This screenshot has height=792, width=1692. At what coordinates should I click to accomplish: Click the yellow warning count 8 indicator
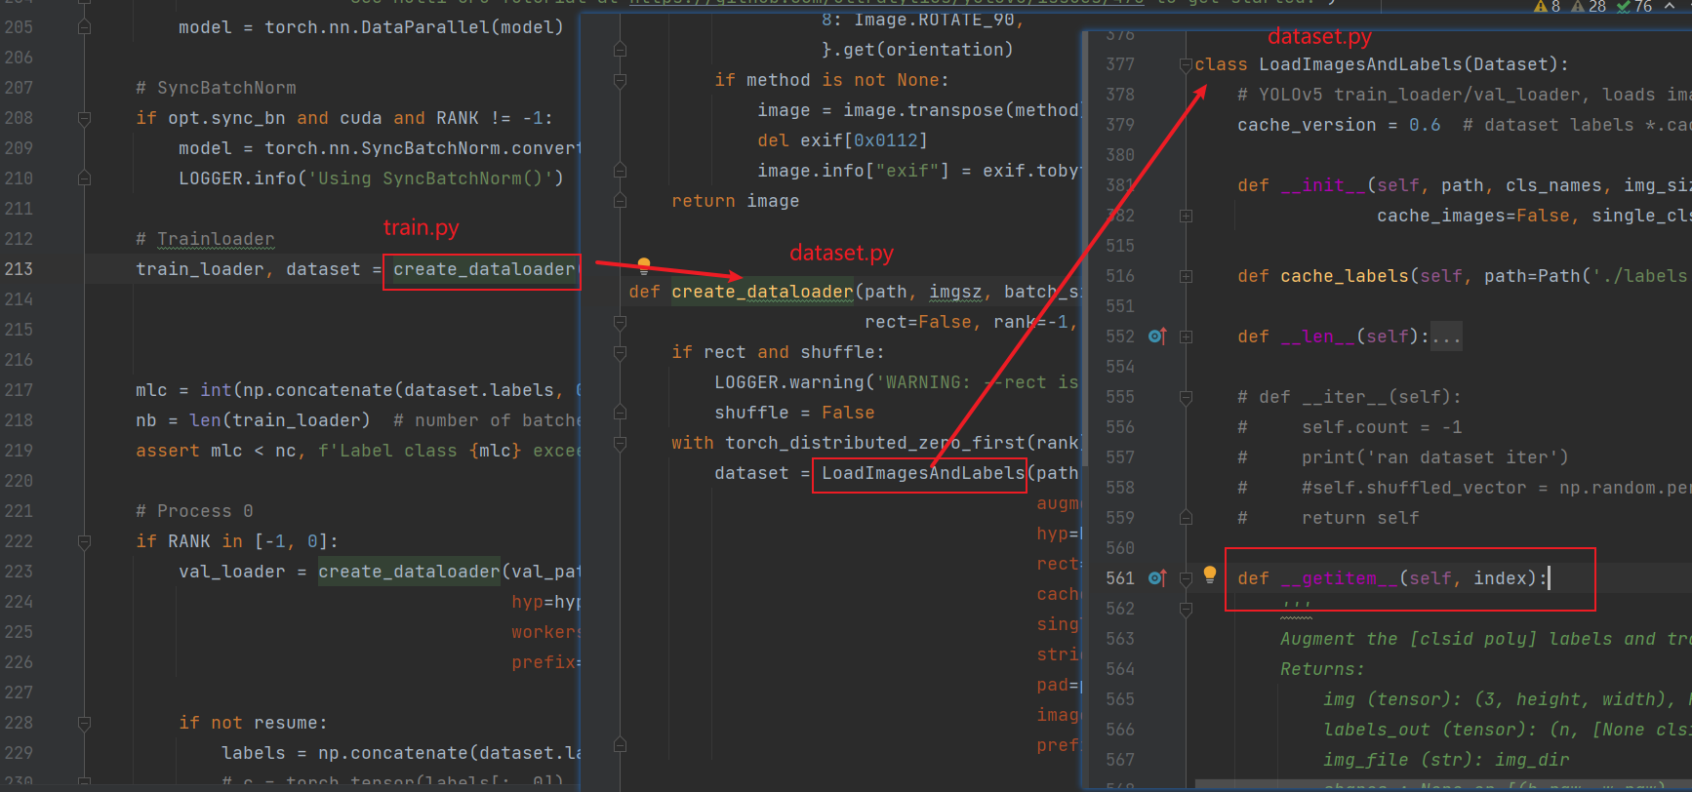pos(1547,7)
